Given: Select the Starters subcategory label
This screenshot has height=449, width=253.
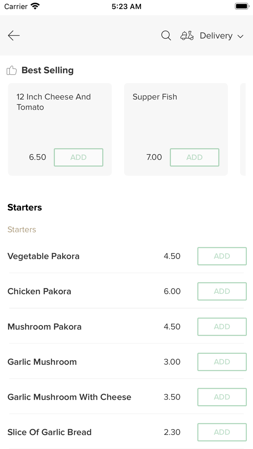Looking at the screenshot, I should click(x=22, y=230).
